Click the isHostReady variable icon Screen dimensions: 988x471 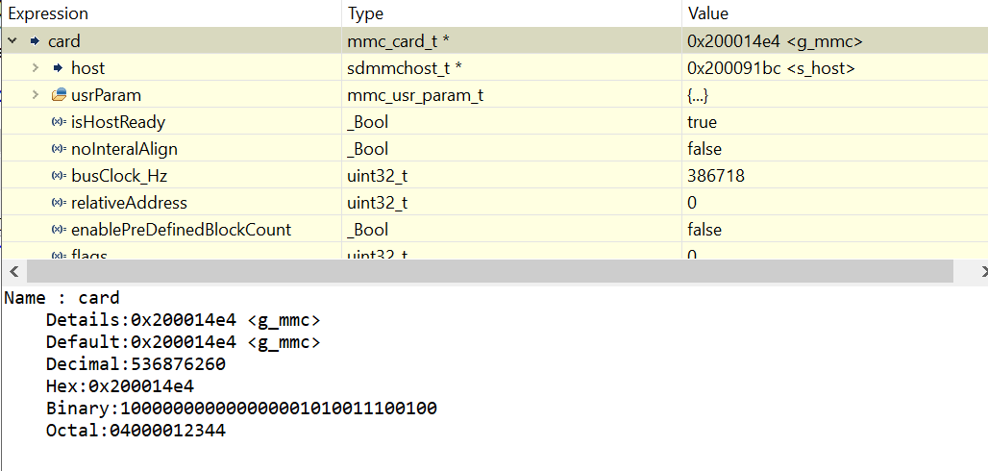click(59, 122)
